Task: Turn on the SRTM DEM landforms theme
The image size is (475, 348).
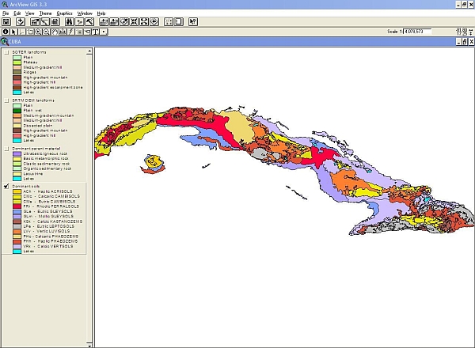Action: tap(6, 100)
